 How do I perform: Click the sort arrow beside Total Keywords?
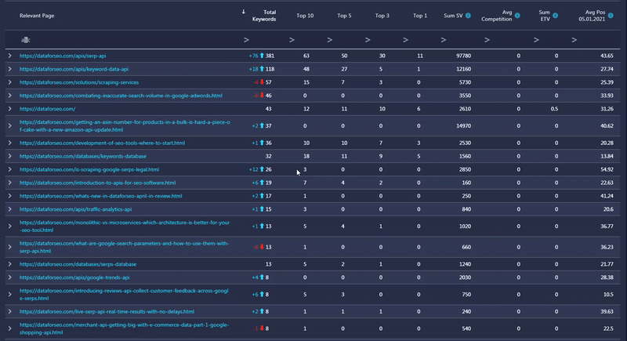243,12
